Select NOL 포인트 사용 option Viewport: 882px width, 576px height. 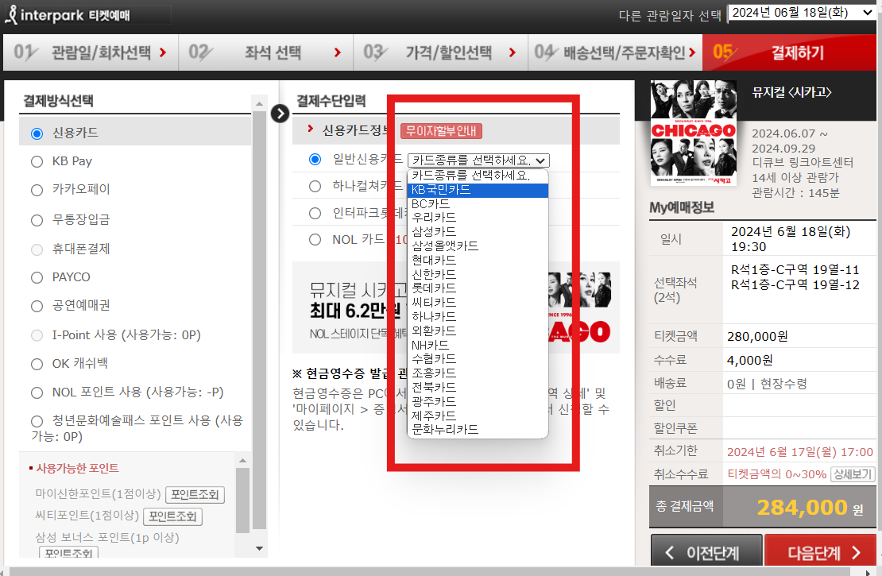37,392
